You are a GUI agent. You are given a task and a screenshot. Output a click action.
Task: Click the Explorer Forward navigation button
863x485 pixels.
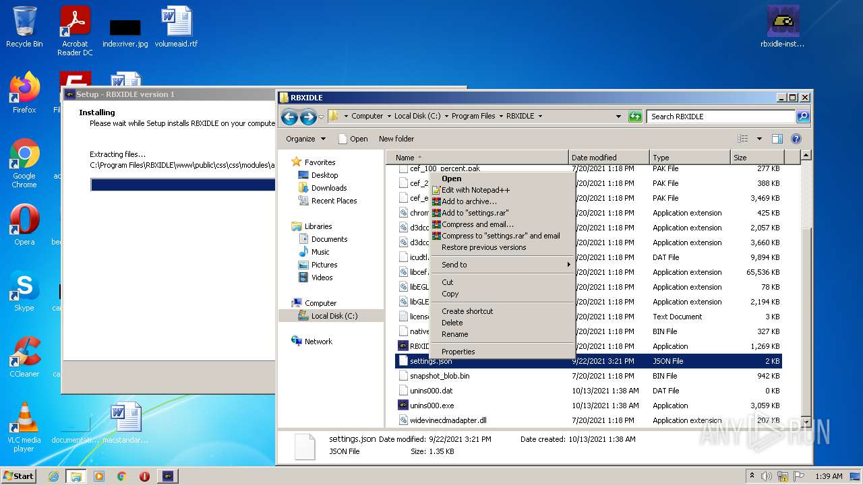point(308,117)
